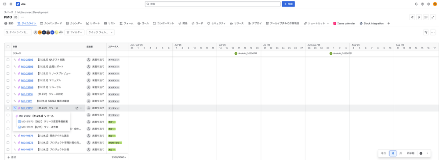Open the automation lightning bolt icon

point(419,17)
